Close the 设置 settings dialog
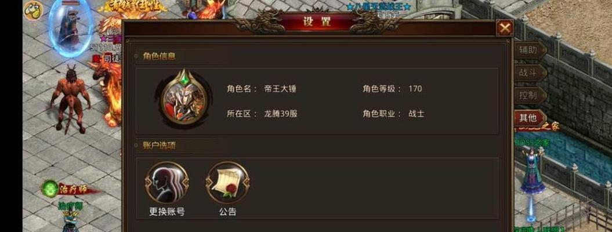The height and width of the screenshot is (232, 612). 505,28
